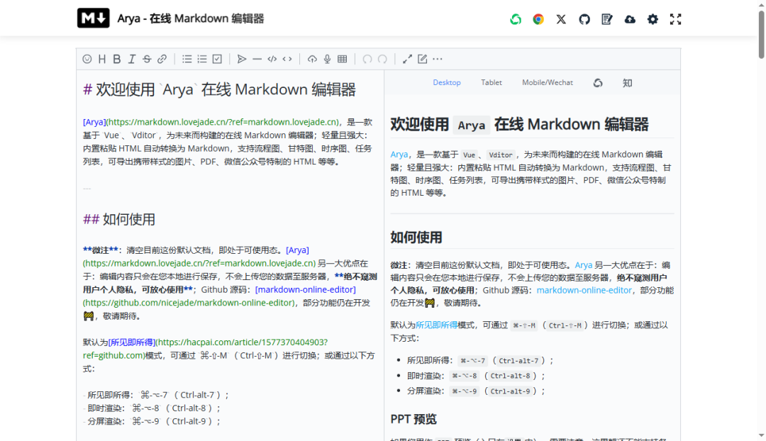Undo the last edit
Image resolution: width=766 pixels, height=441 pixels.
(x=367, y=59)
